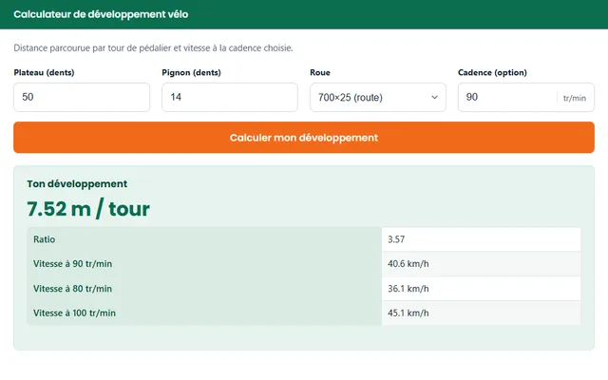This screenshot has width=608, height=380.
Task: Click the Plateau (dents) input field
Action: (x=82, y=97)
